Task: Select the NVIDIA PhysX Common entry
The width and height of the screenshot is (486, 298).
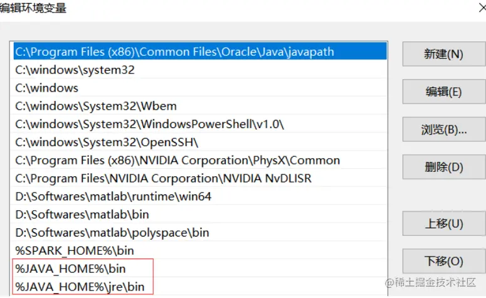Action: 199,161
